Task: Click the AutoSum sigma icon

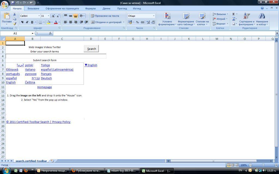Action: [233, 14]
